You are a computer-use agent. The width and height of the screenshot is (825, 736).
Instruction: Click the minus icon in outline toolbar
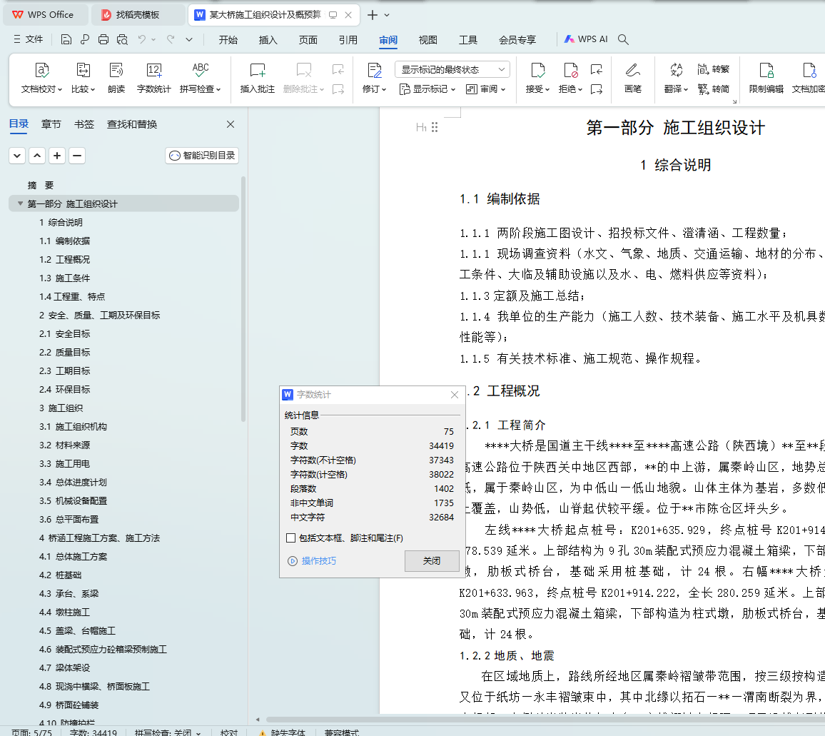[77, 156]
